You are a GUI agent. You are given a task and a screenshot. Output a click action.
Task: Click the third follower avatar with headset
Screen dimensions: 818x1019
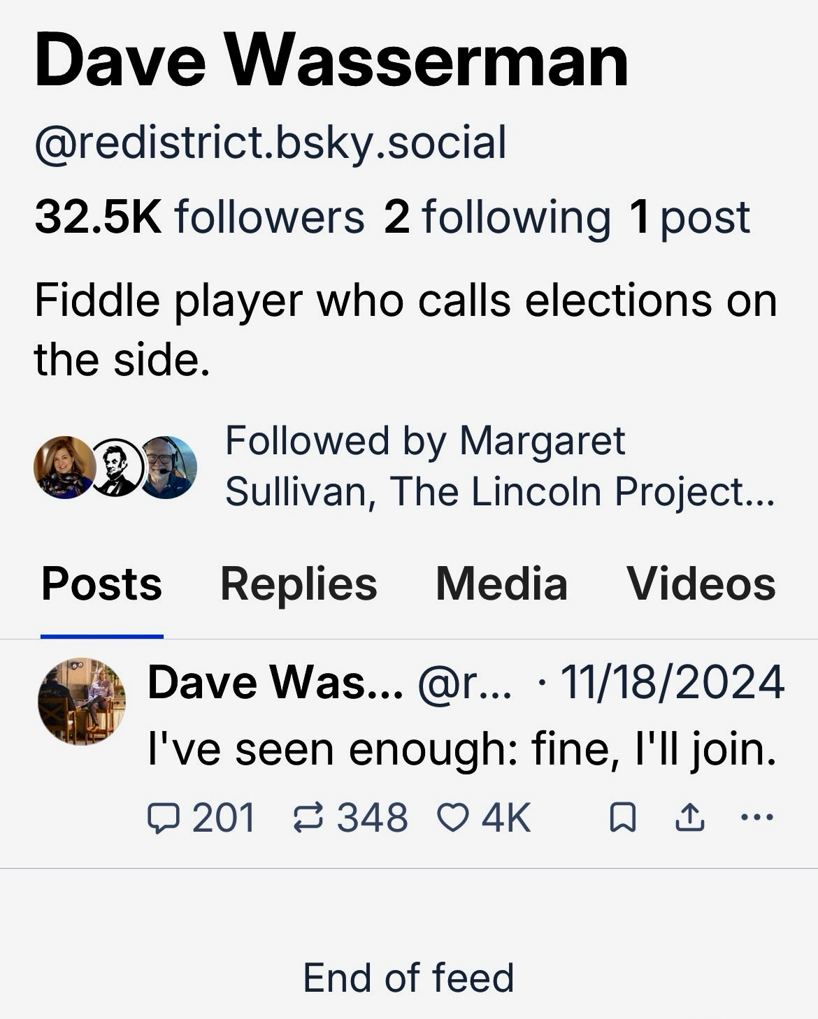pos(168,468)
